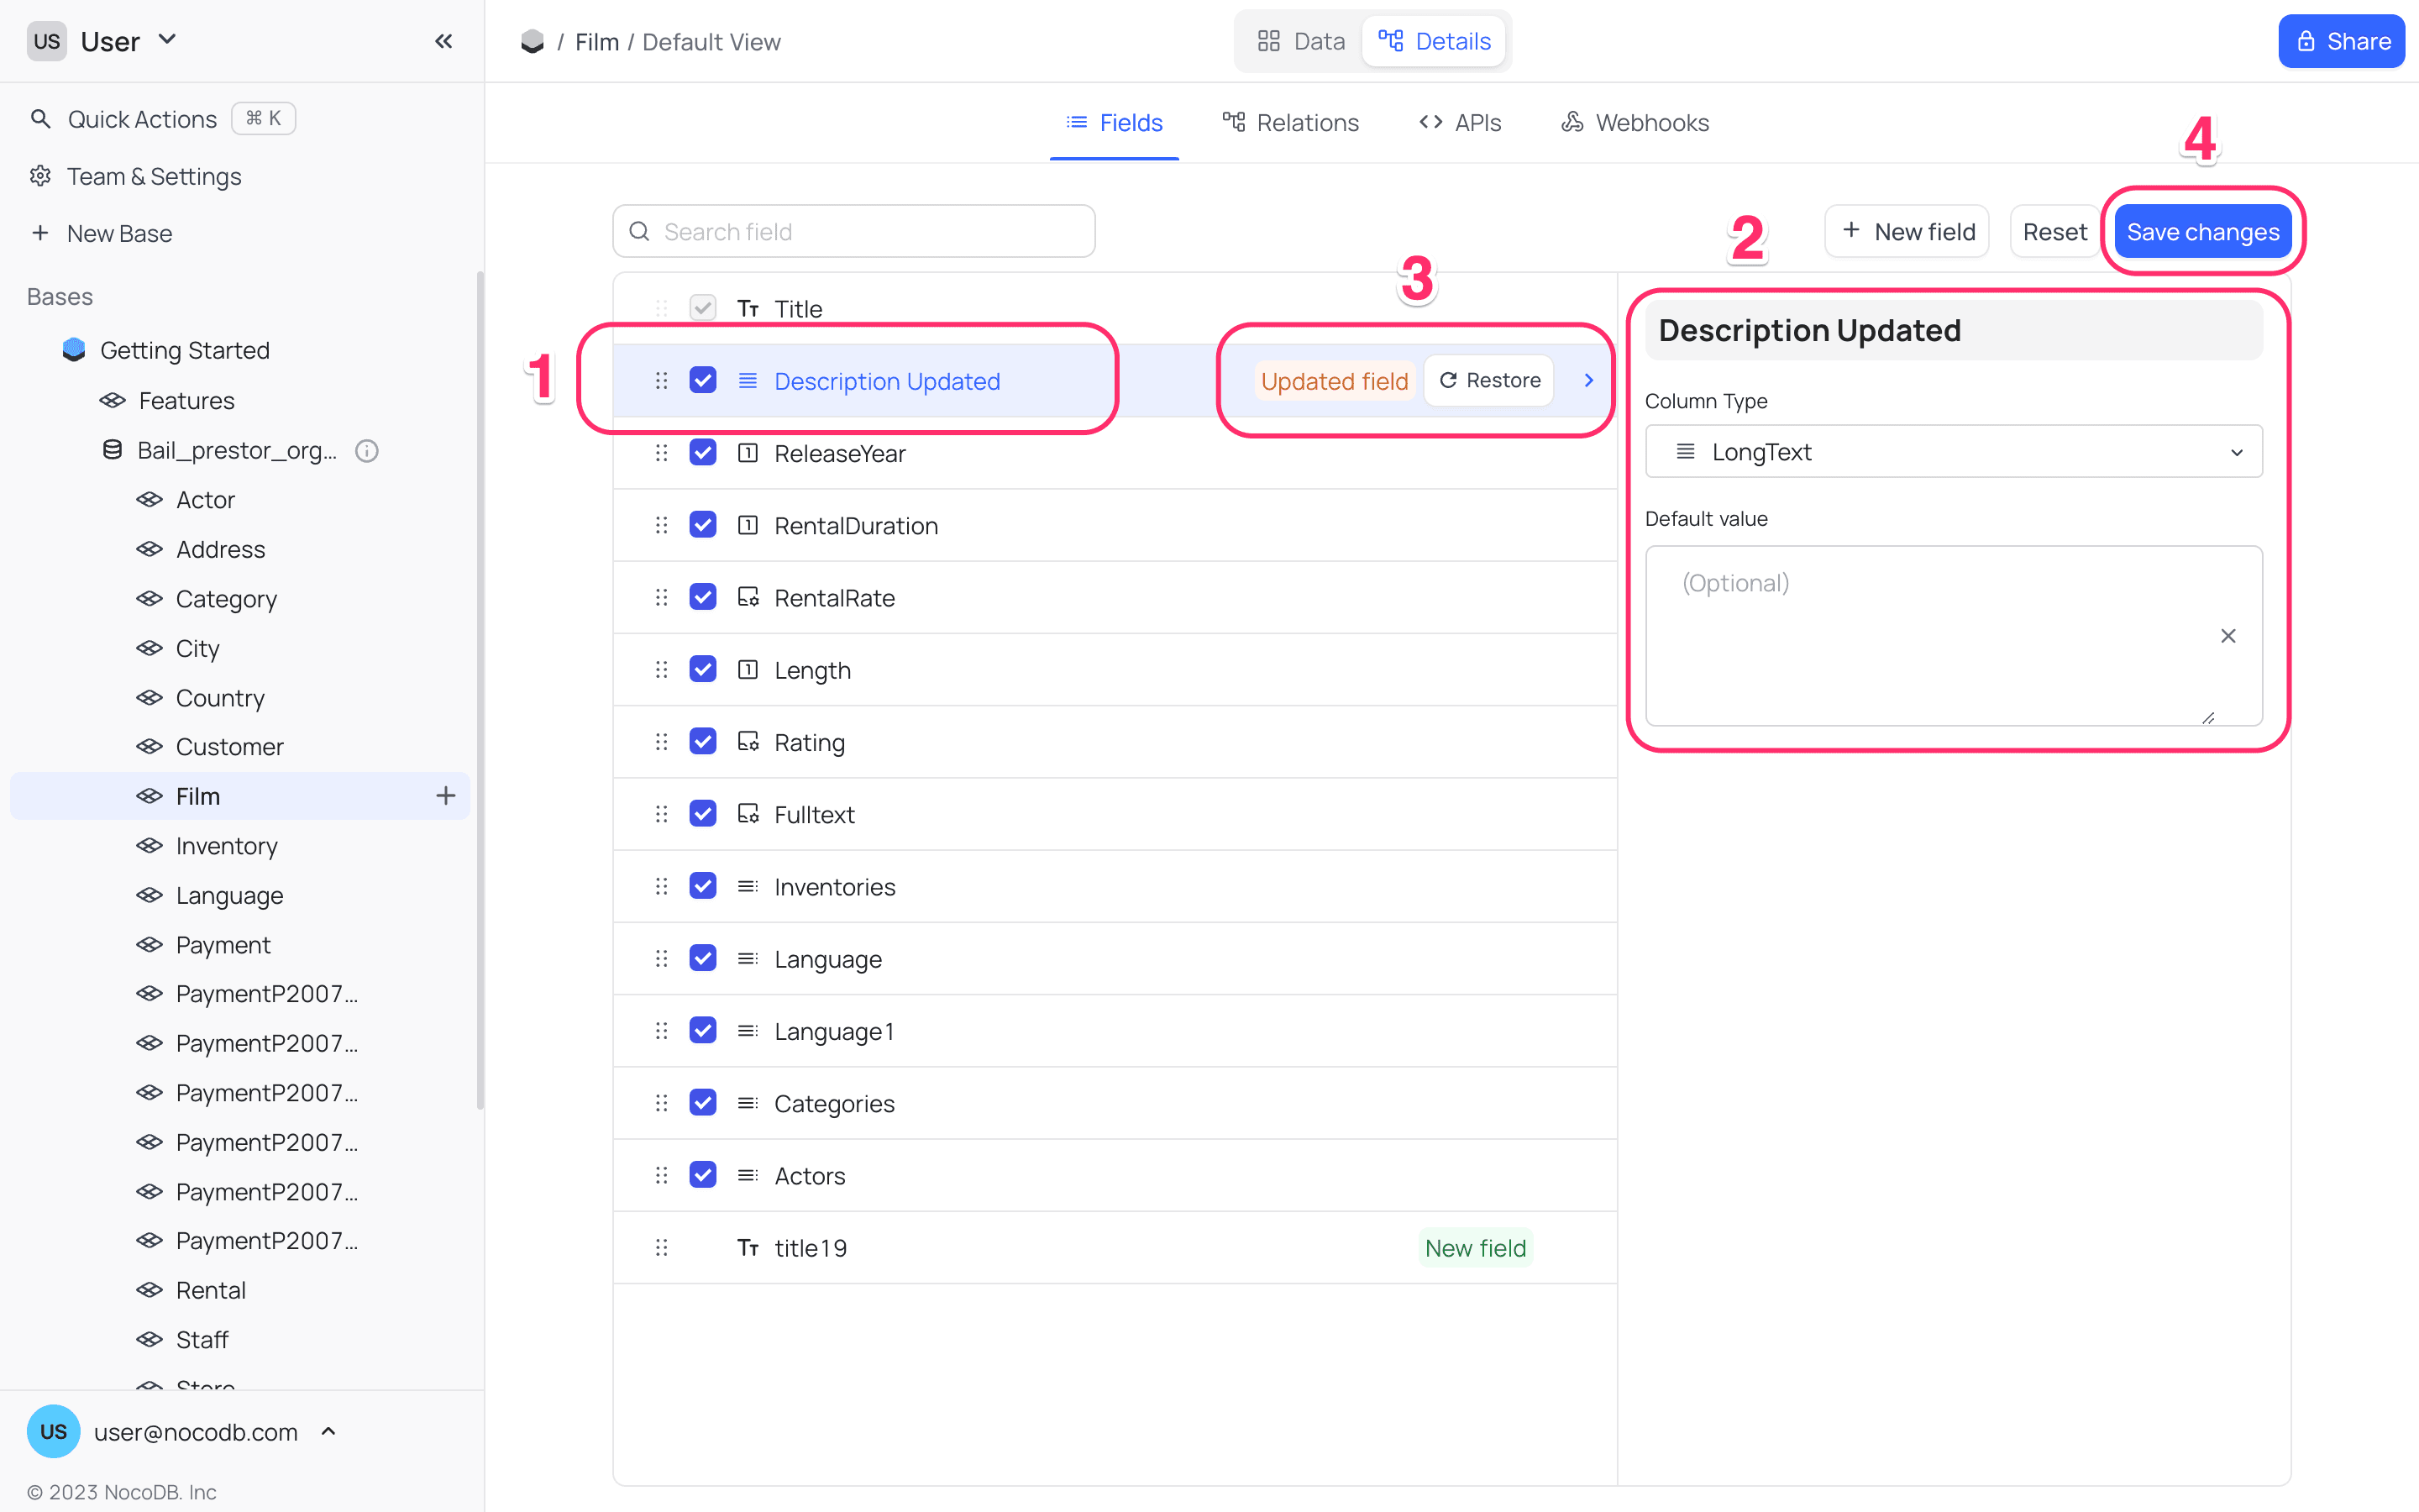Click the plus icon beside Film table
This screenshot has height=1512, width=2419.
click(x=446, y=796)
